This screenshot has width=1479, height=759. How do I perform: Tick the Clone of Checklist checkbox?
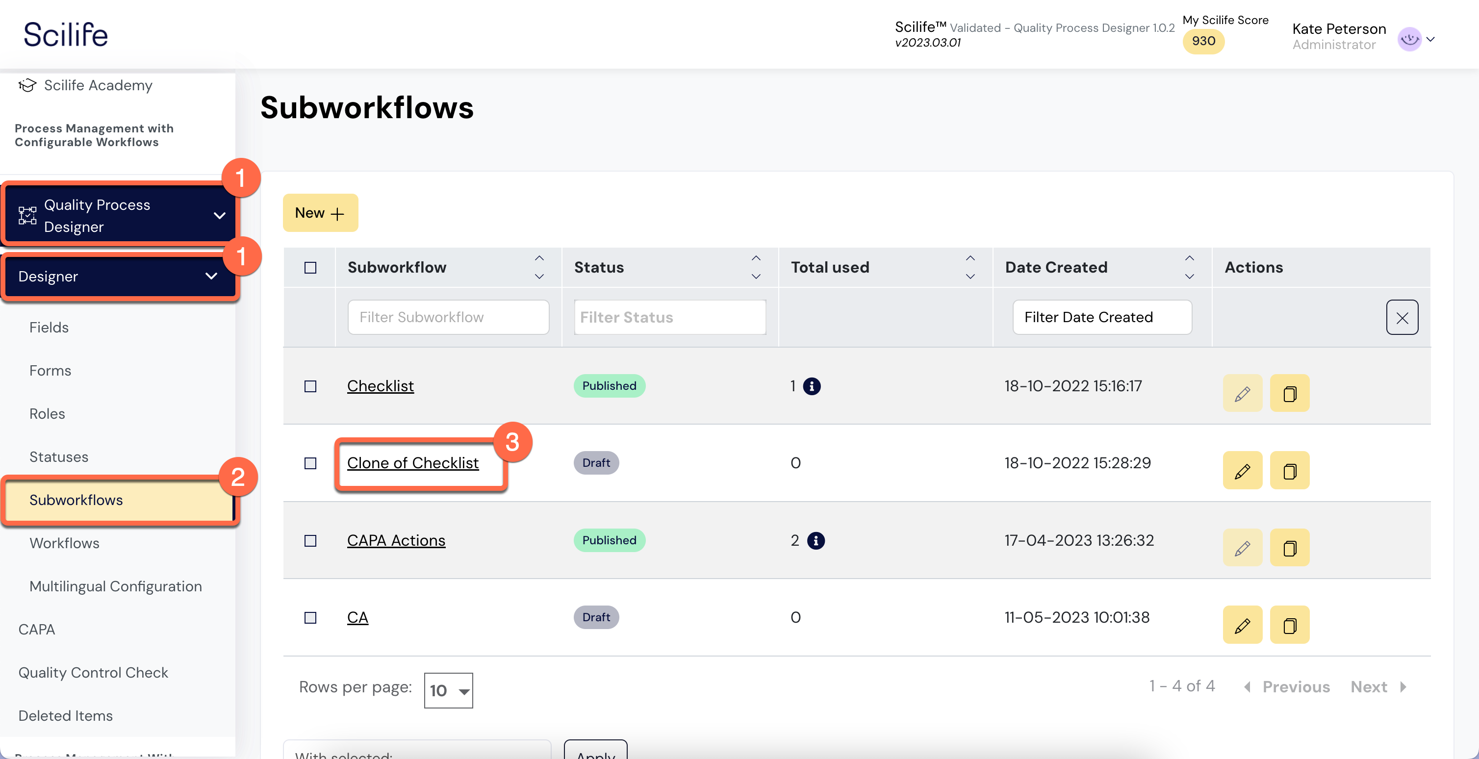point(310,463)
